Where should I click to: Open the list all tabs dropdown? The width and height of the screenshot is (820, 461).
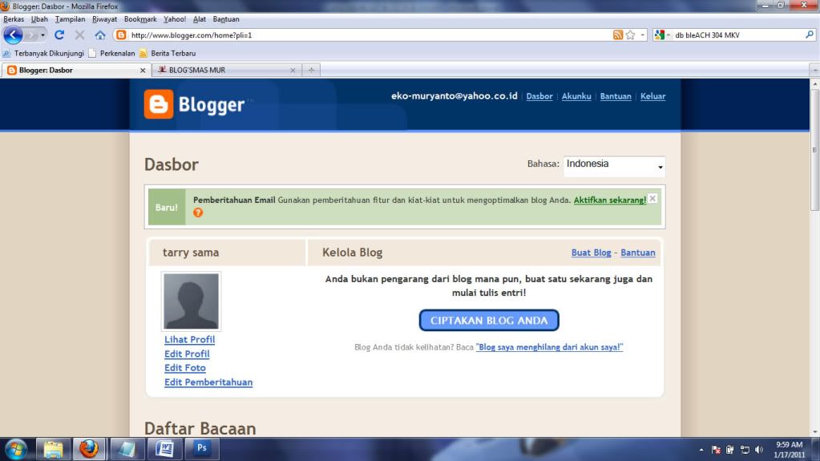814,70
